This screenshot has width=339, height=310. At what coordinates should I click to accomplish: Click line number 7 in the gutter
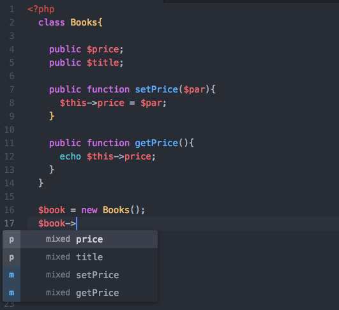click(12, 89)
